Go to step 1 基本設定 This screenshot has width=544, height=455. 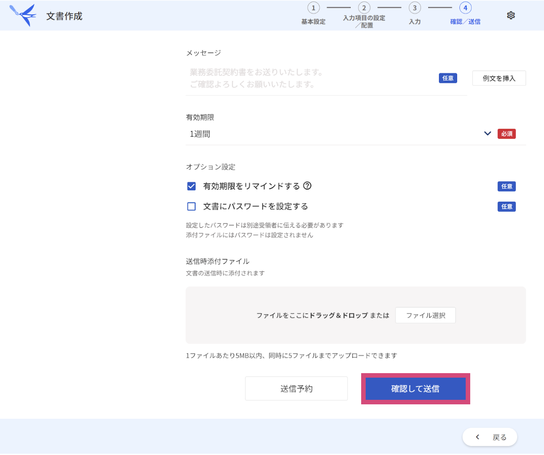click(x=313, y=14)
